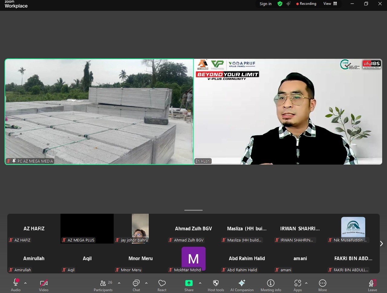Click the pin icon on PC AZ MEGA MEDIA label
This screenshot has height=293, width=387.
click(14, 161)
